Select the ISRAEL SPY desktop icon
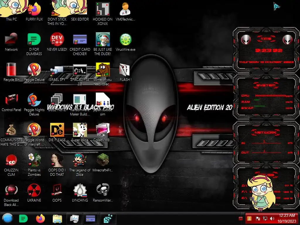Screen dimensions: 300x225 tap(57, 73)
